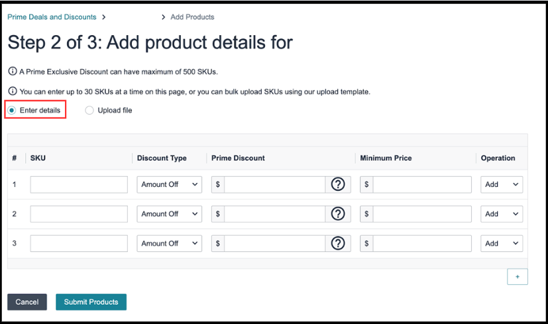Focus row 3 Minimum Price field
The image size is (548, 324).
[x=422, y=243]
